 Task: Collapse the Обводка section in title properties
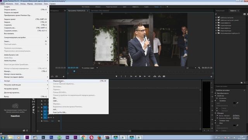point(215,113)
